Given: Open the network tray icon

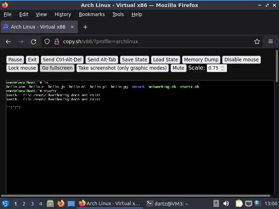Looking at the screenshot, I should pyautogui.click(x=248, y=203).
